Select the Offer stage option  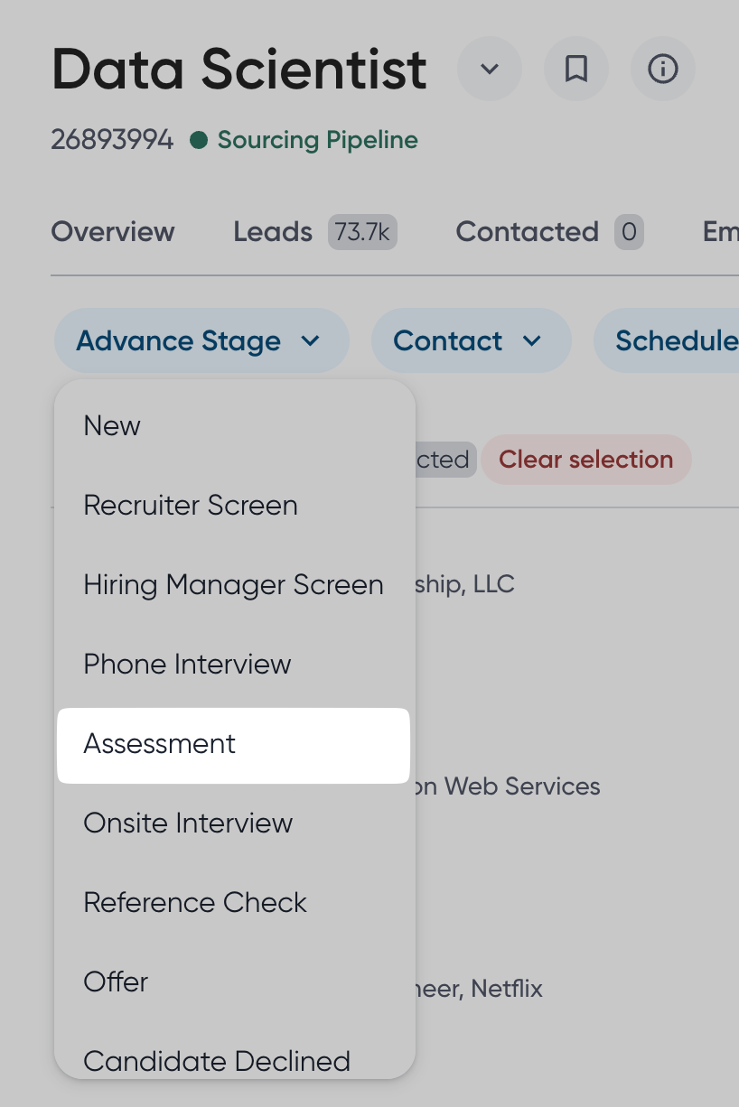point(116,982)
